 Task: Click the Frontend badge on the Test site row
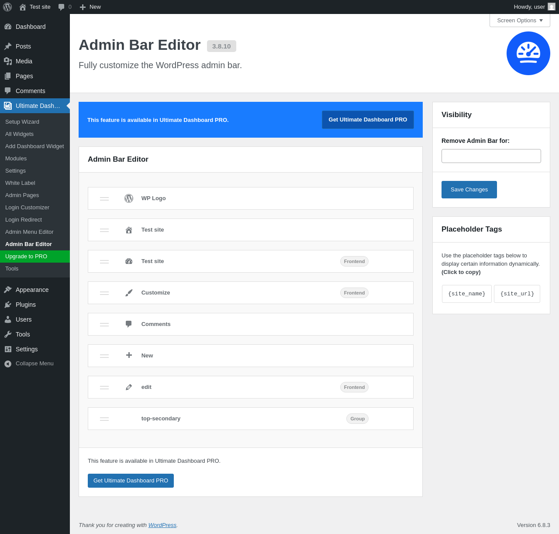[x=354, y=261]
